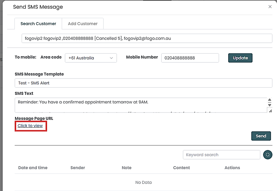Switch to the Add Customer tab

click(x=83, y=24)
